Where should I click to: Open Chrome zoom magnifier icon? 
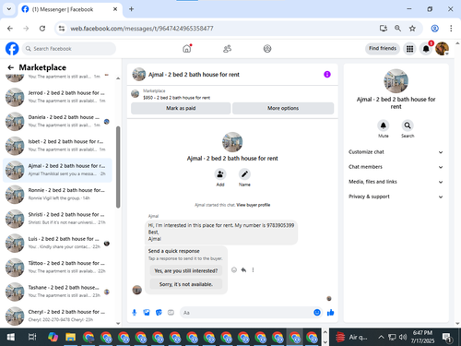(x=397, y=29)
